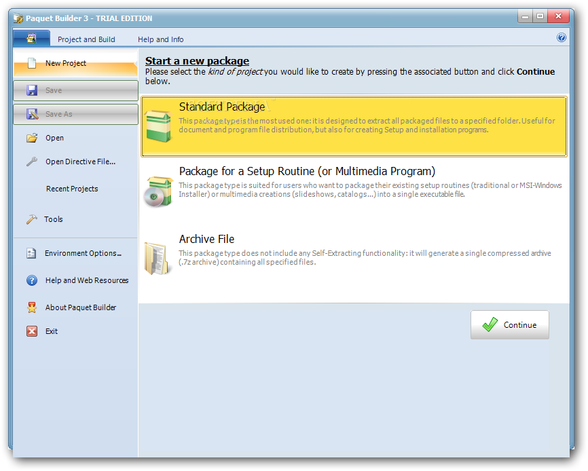Screen dimensions: 588x471
Task: Select Open Directive File... entry
Action: tap(75, 162)
